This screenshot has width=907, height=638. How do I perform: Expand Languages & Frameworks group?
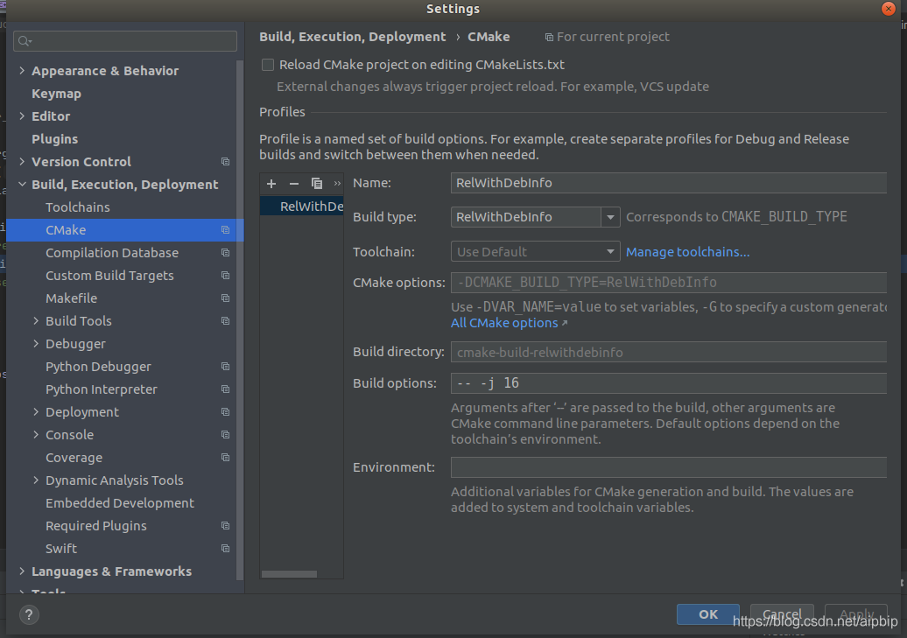coord(22,571)
